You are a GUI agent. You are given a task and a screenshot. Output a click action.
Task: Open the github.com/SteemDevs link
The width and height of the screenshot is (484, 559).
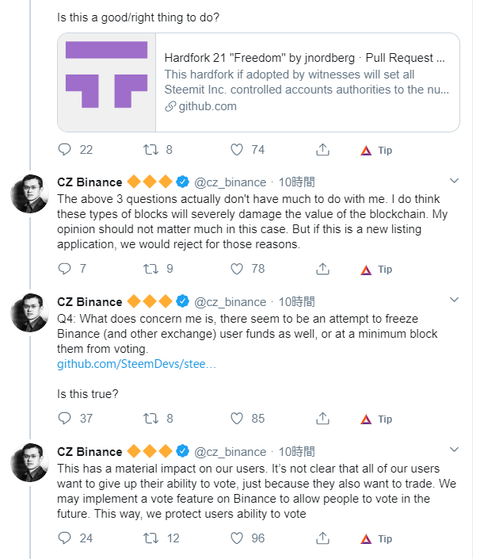coord(136,364)
